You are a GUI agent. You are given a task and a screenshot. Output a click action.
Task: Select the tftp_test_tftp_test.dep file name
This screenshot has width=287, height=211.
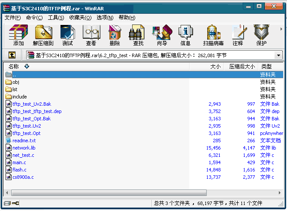point(37,111)
